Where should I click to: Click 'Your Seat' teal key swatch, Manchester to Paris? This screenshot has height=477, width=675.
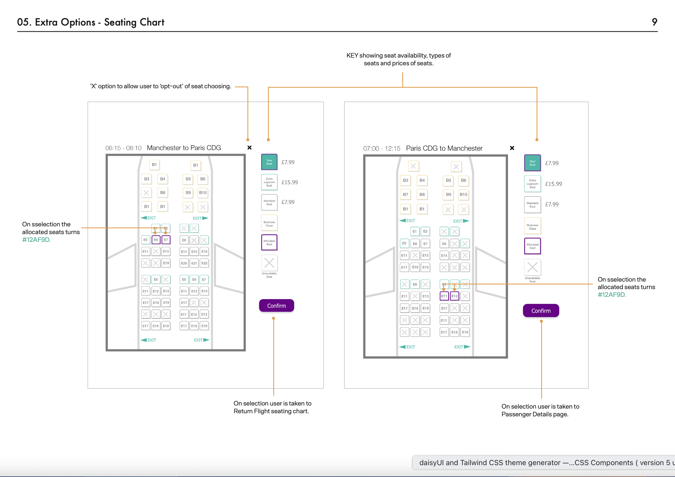(x=269, y=162)
